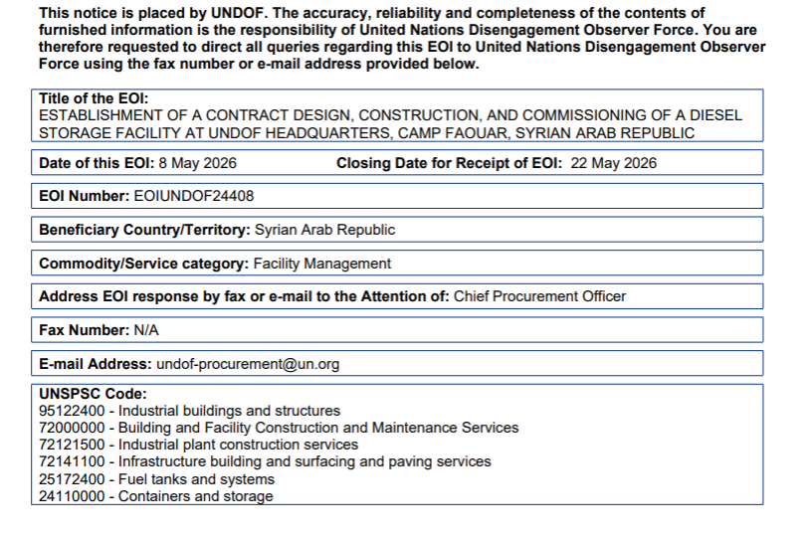
Task: Click 'Beneficiary Country/Territory:' label
Action: pyautogui.click(x=144, y=230)
